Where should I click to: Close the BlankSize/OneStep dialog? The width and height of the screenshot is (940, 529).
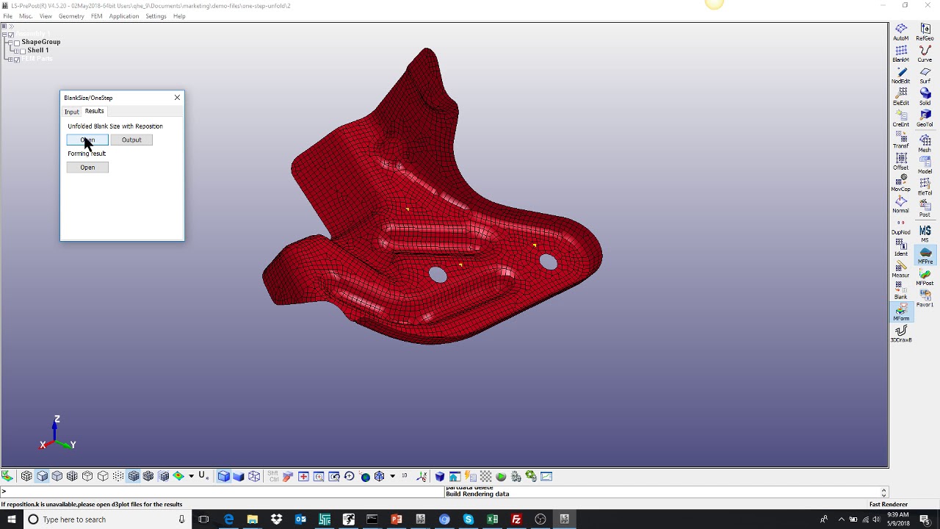click(177, 98)
